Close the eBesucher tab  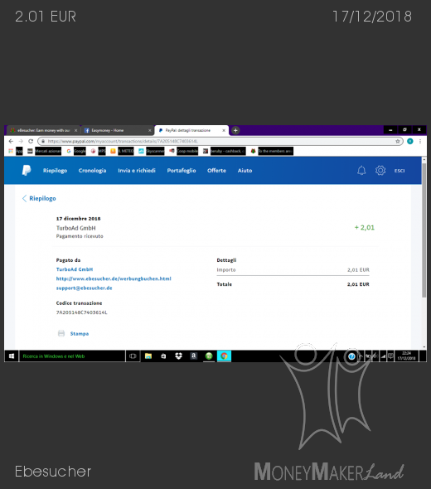coord(75,130)
